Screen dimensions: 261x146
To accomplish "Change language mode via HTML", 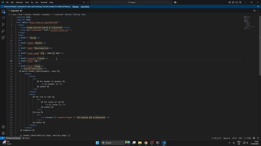I will [248, 138].
